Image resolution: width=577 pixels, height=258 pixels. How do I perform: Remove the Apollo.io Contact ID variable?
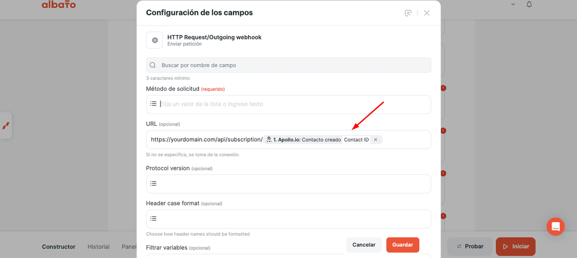[x=376, y=140]
